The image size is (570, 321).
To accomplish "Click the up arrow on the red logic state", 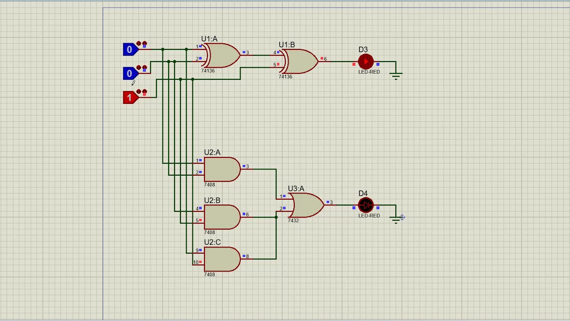I will point(139,92).
